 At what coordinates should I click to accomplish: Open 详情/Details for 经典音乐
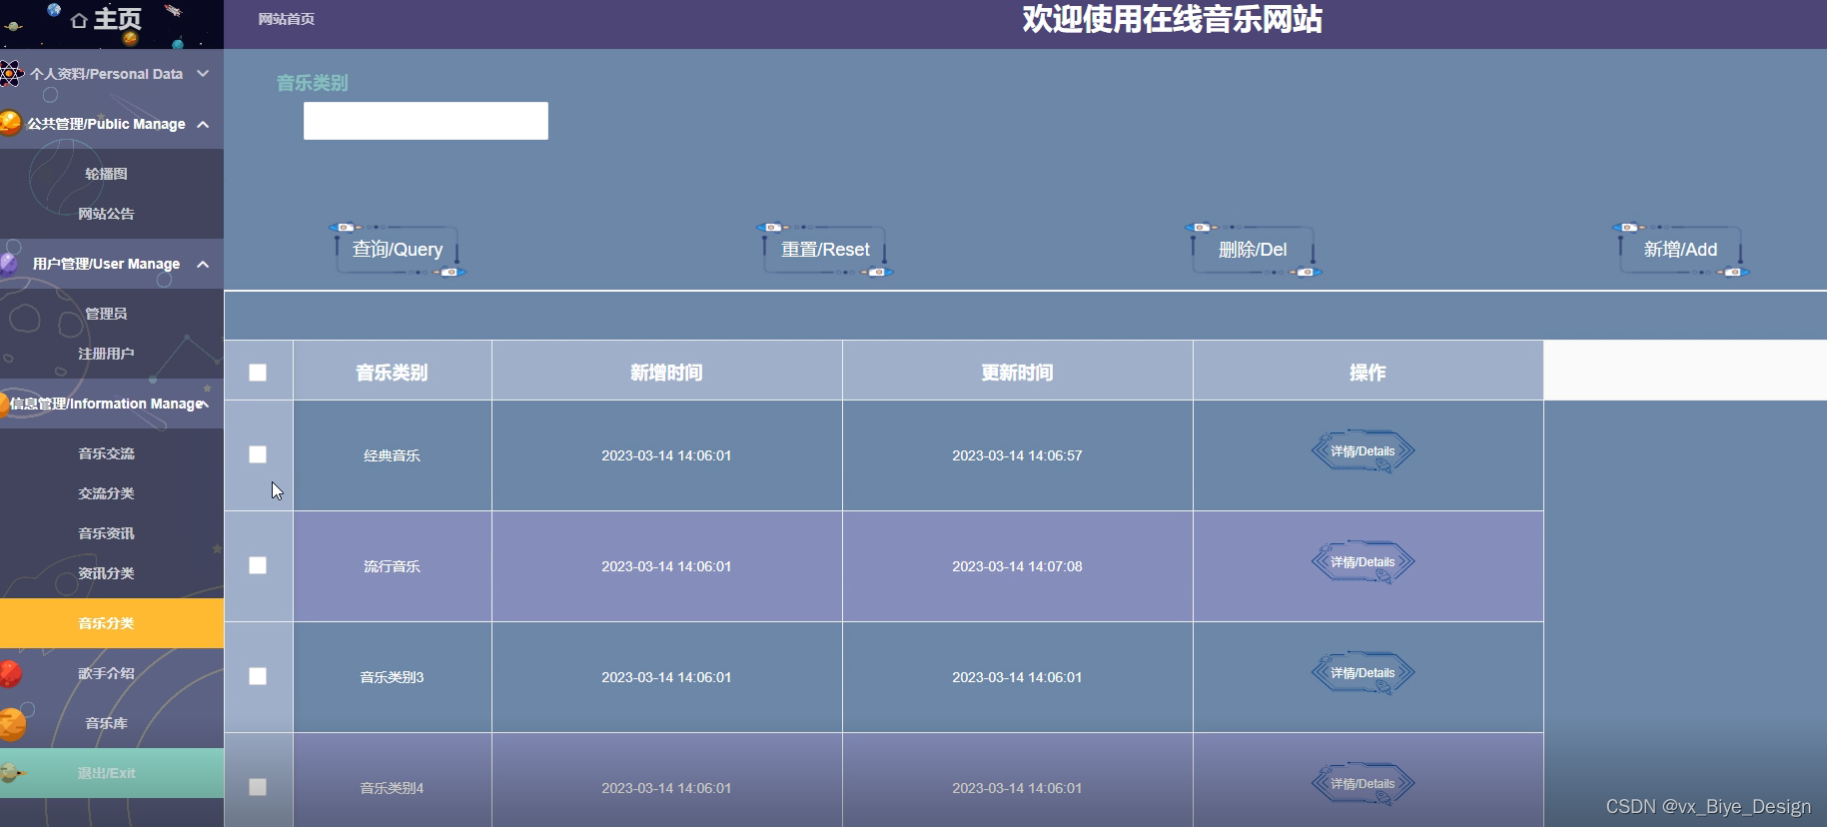coord(1363,451)
